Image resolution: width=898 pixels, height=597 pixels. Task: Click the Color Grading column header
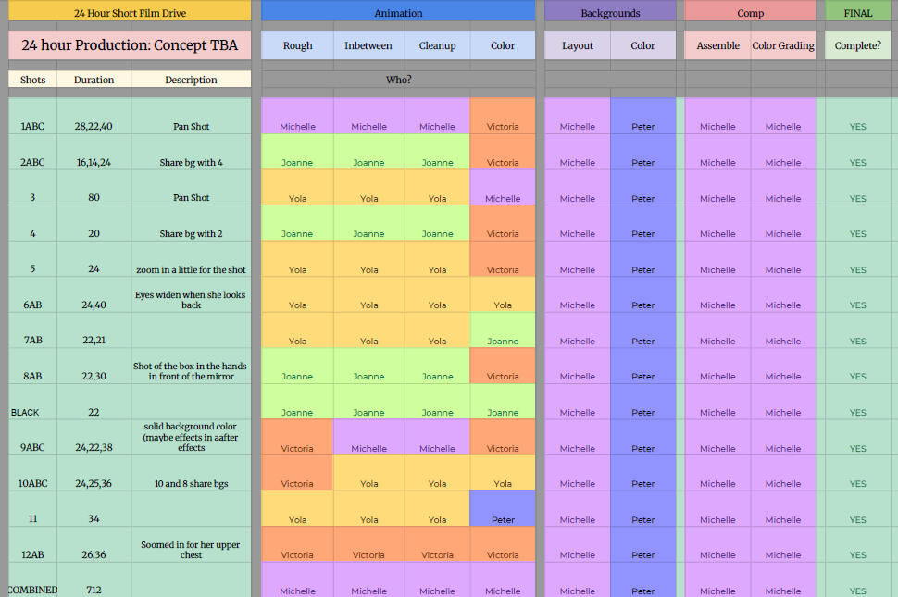pyautogui.click(x=783, y=45)
